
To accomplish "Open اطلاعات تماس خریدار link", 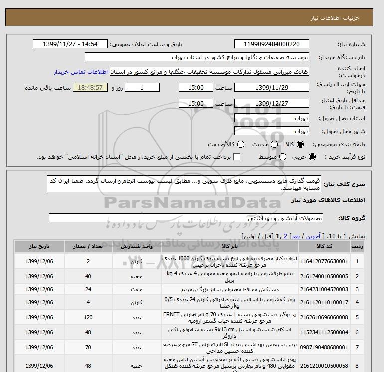I will pos(81,72).
